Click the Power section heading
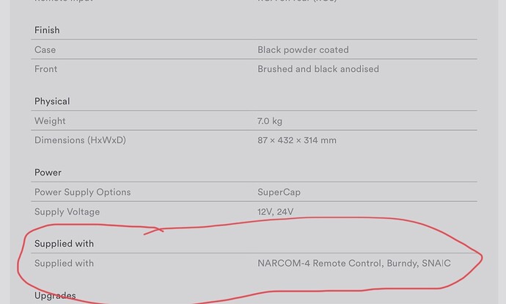The image size is (506, 304). click(x=48, y=173)
